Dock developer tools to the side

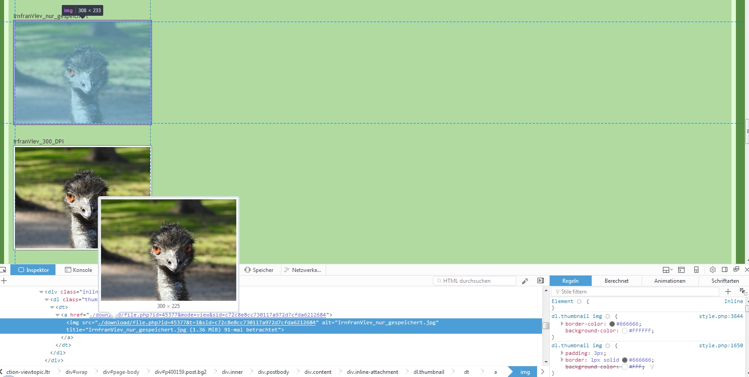725,270
